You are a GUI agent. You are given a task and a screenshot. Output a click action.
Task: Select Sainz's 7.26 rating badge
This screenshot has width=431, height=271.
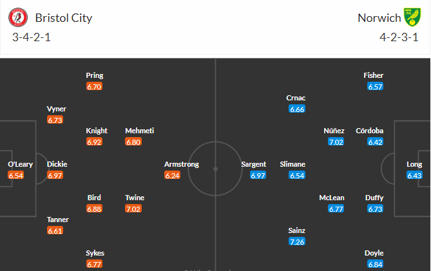[x=297, y=241]
